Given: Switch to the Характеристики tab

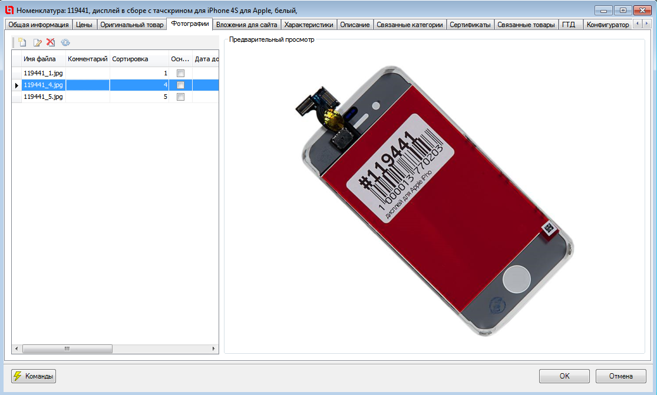Looking at the screenshot, I should pyautogui.click(x=309, y=25).
